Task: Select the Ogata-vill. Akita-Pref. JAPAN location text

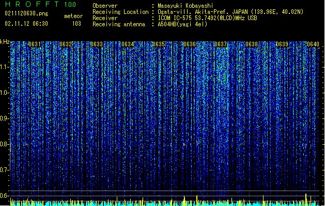Action: tap(230, 12)
